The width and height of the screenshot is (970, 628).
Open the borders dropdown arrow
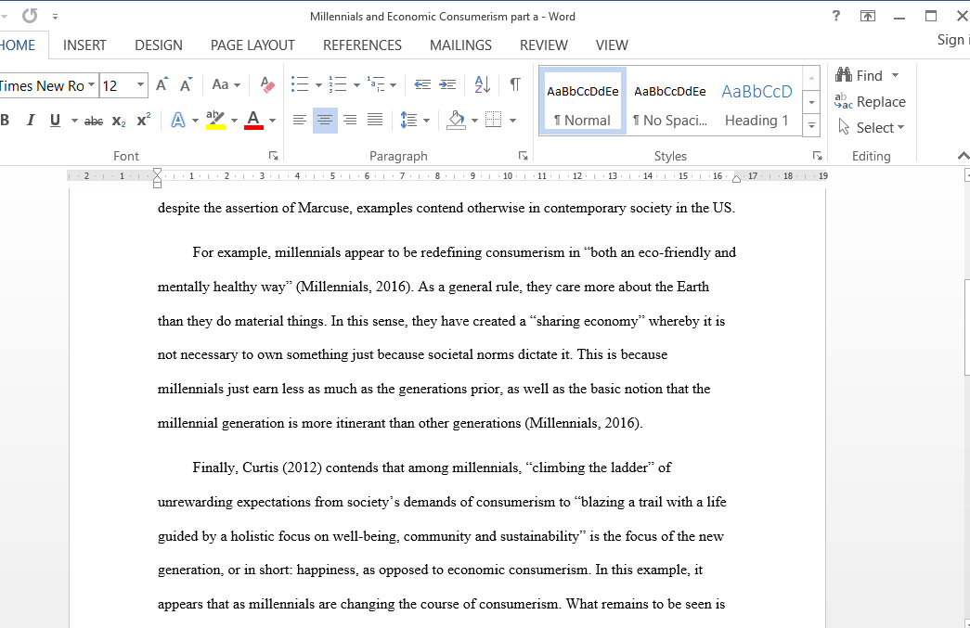click(x=512, y=121)
